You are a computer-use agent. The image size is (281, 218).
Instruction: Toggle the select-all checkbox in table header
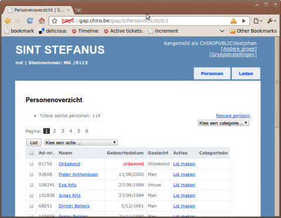tap(32, 153)
